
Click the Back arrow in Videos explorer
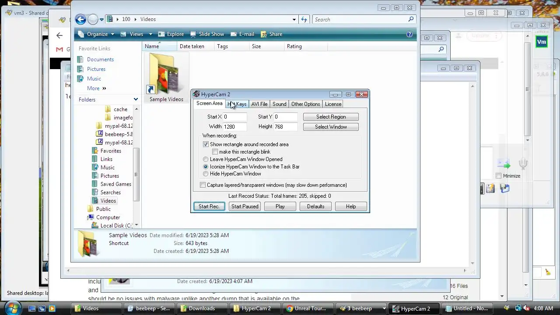tap(80, 19)
